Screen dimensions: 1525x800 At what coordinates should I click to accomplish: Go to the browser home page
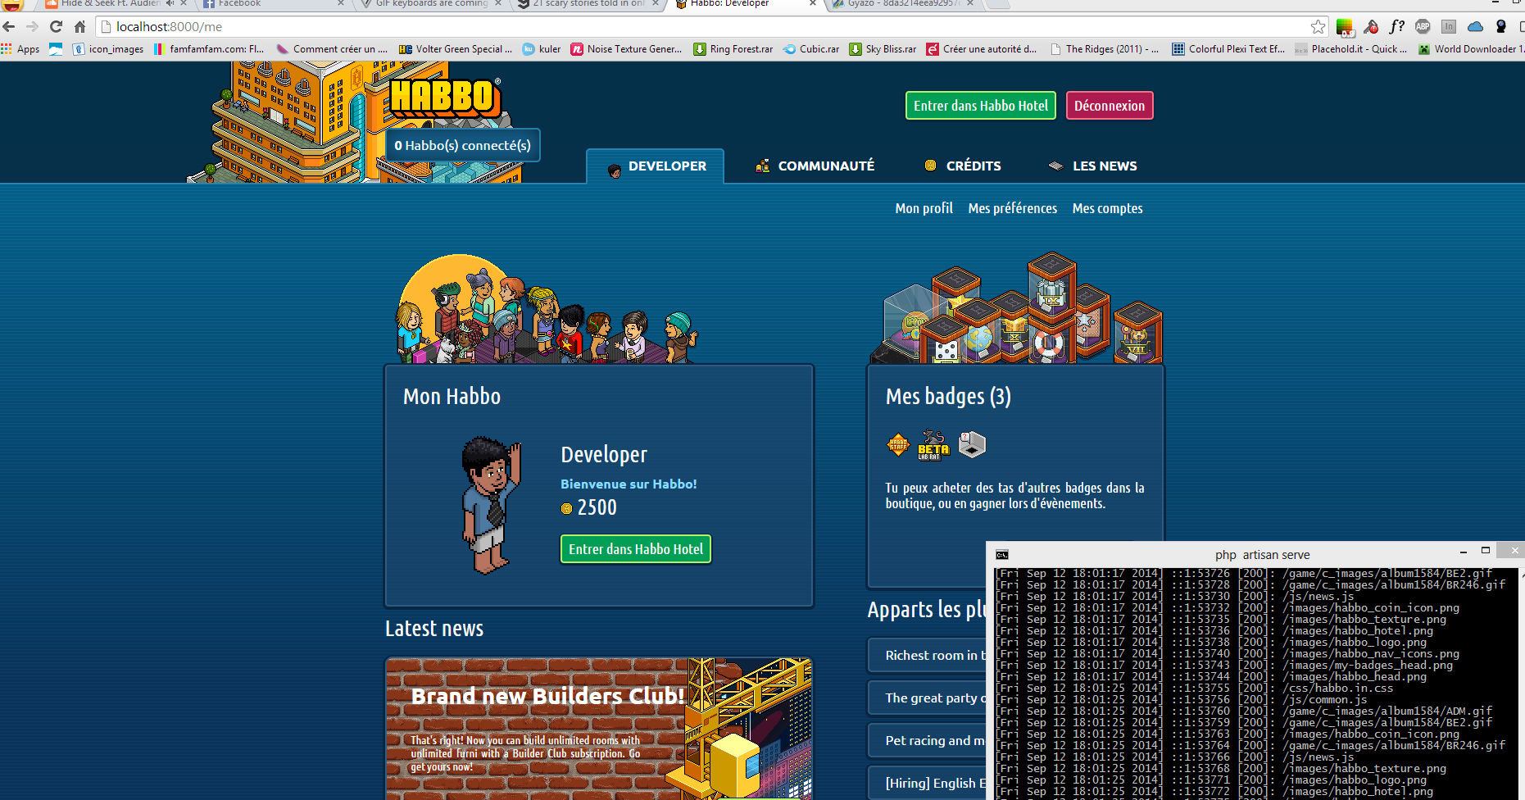pyautogui.click(x=79, y=27)
